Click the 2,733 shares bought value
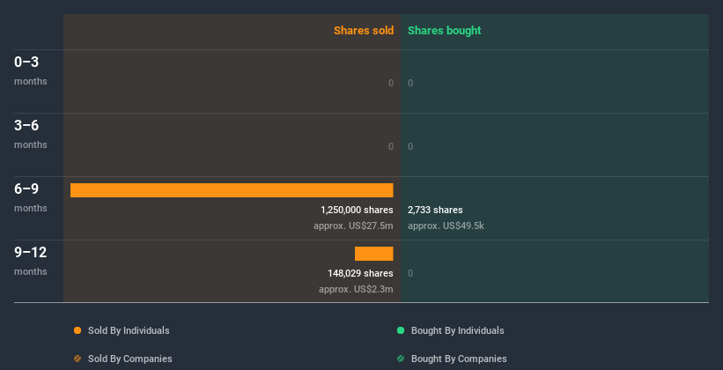The width and height of the screenshot is (723, 370). (435, 210)
